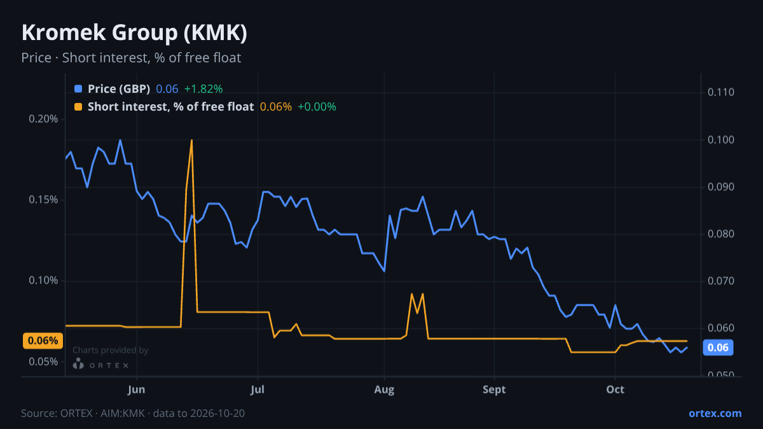
Task: Click the Jul x-axis label
Action: click(x=258, y=390)
